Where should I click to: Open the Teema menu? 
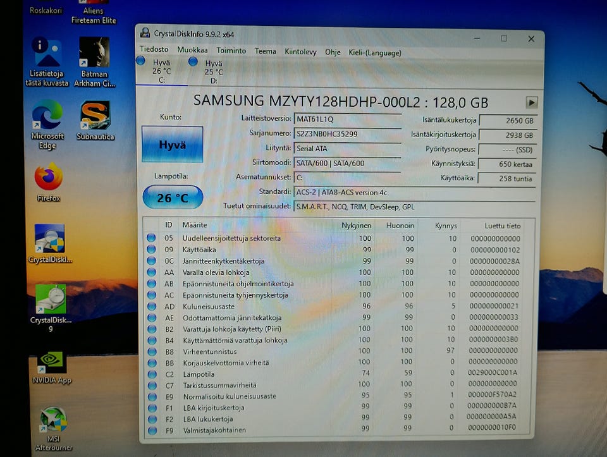(x=265, y=51)
